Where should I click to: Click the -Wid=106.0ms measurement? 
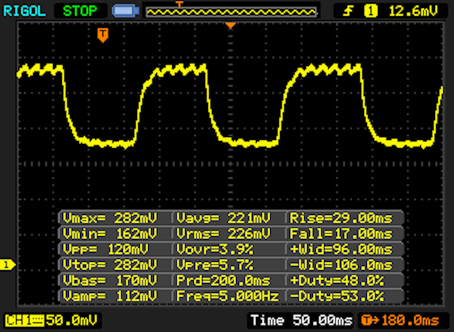[341, 265]
